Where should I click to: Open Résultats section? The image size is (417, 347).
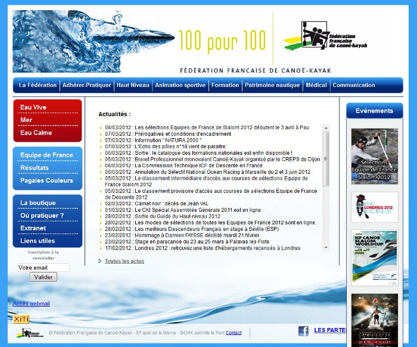tap(35, 168)
